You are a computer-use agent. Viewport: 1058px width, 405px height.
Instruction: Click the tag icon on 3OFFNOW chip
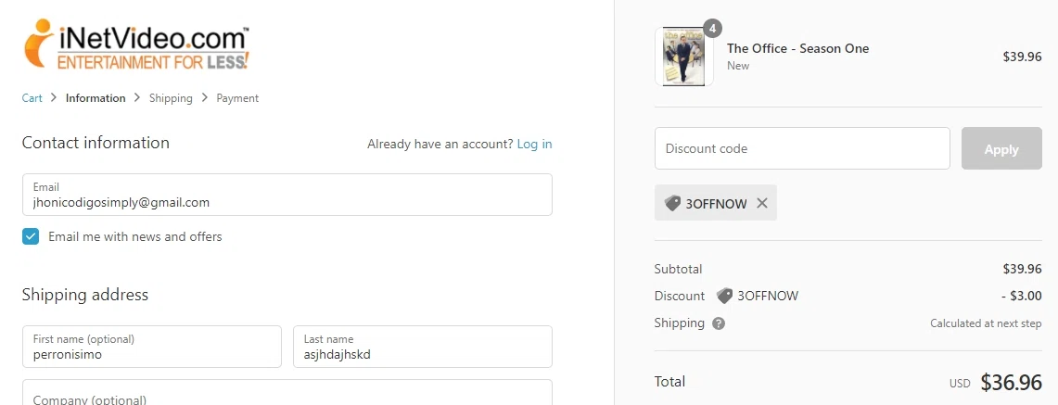673,203
